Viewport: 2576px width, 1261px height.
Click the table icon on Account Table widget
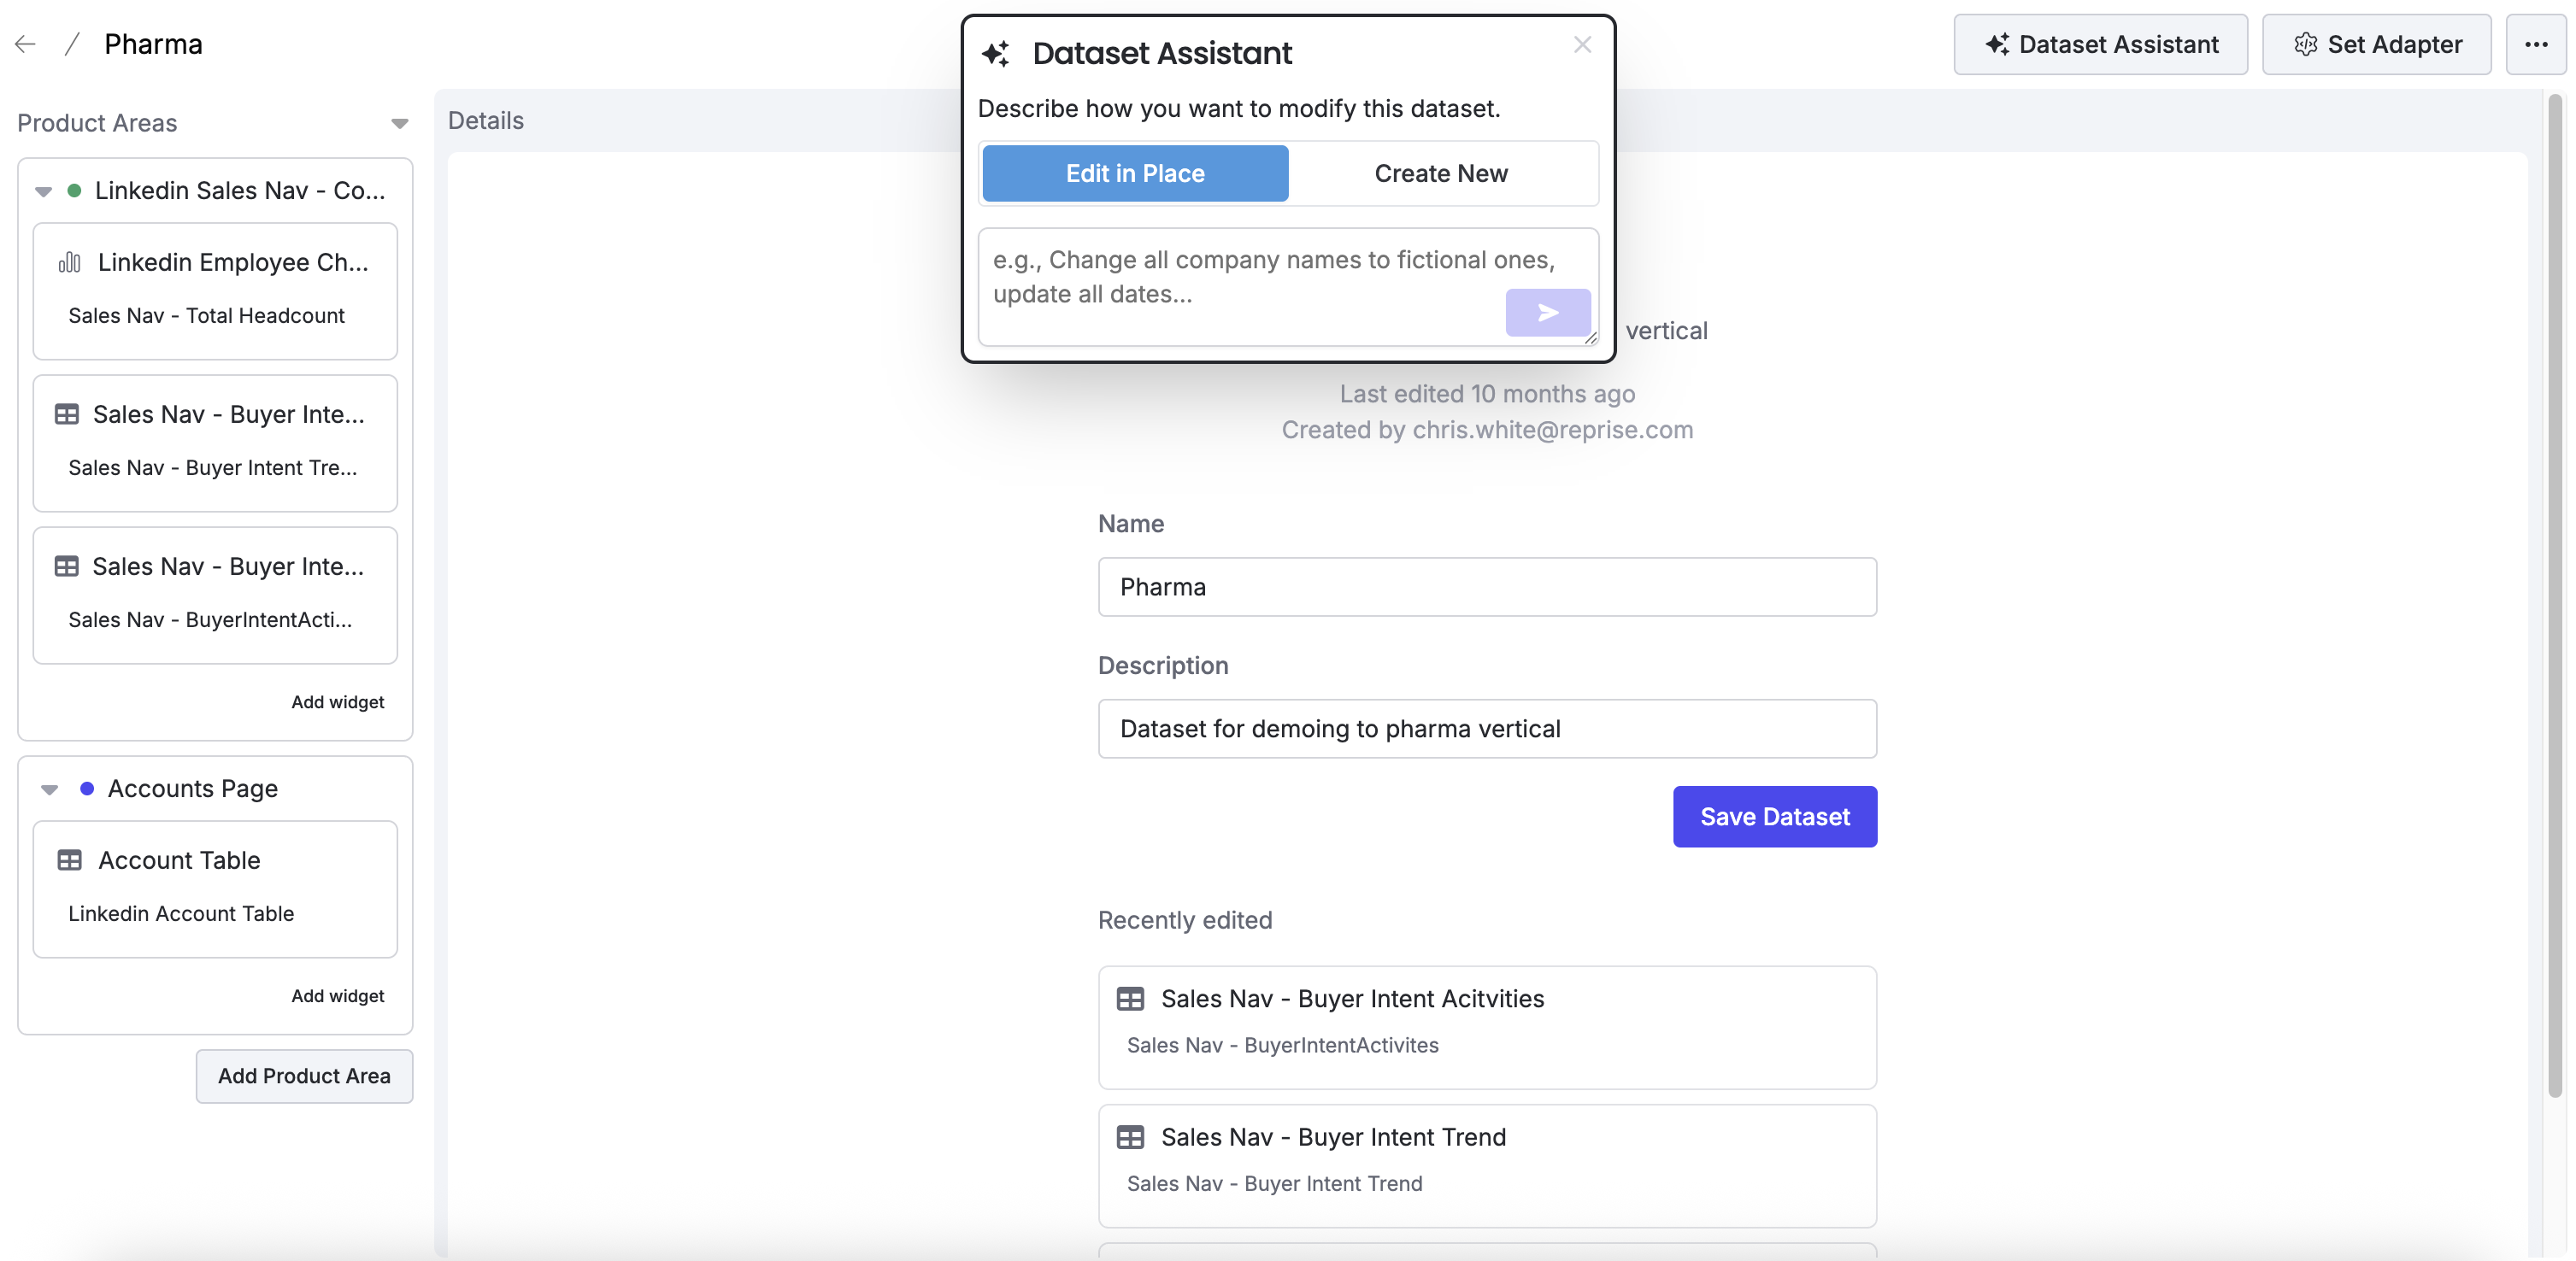coord(69,860)
